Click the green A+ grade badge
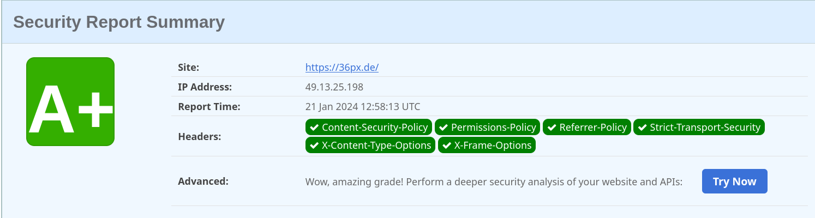 (70, 102)
